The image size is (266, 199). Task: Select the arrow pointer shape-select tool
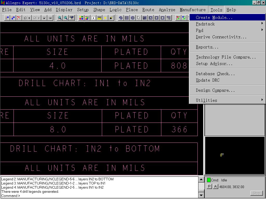pyautogui.click(x=138, y=18)
